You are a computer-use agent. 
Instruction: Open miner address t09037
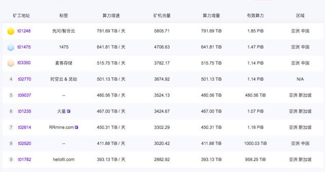24,95
